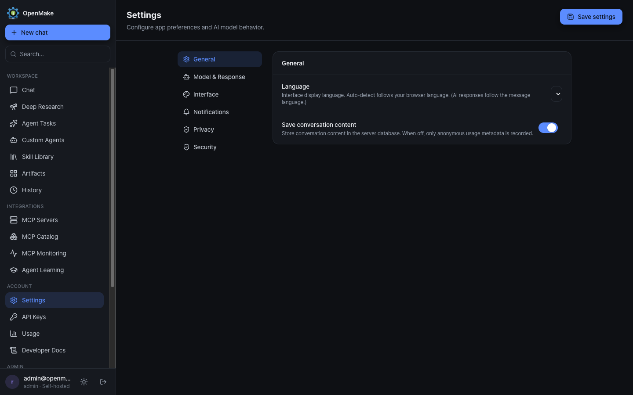Click the 'Save conversation content' label
Image resolution: width=633 pixels, height=395 pixels.
(319, 125)
